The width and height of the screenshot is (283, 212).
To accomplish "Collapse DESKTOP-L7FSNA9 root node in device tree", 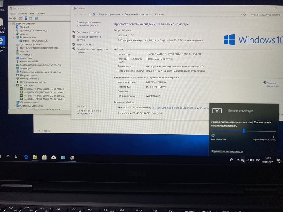I will [10, 23].
